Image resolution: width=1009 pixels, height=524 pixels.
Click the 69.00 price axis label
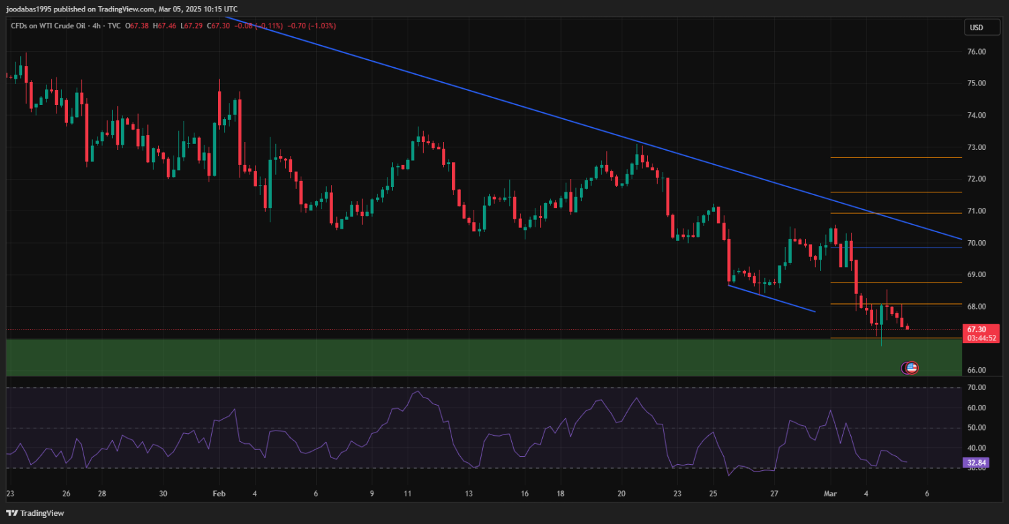coord(976,275)
